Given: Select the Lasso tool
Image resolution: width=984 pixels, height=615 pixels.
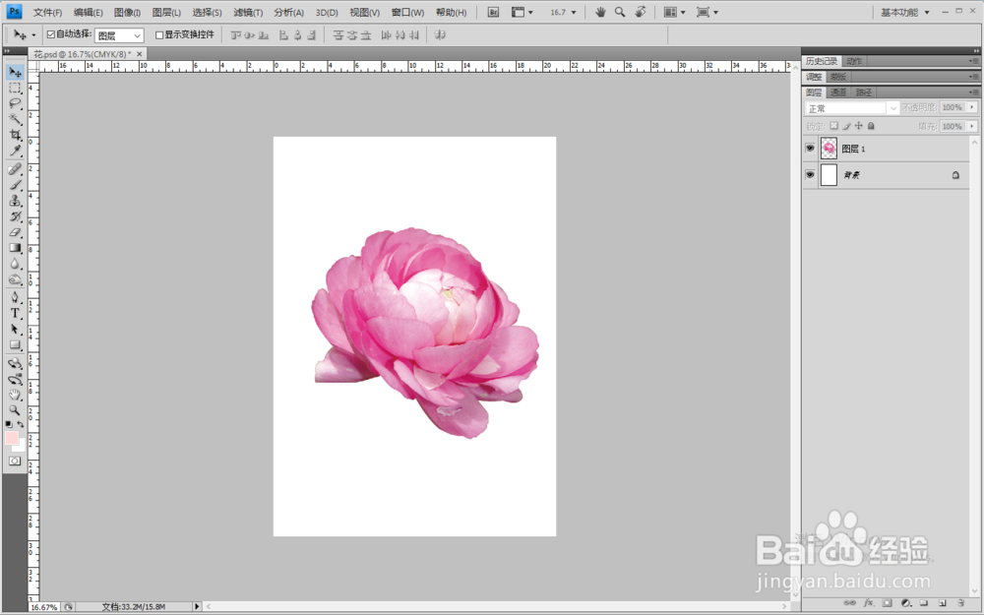Looking at the screenshot, I should point(15,103).
